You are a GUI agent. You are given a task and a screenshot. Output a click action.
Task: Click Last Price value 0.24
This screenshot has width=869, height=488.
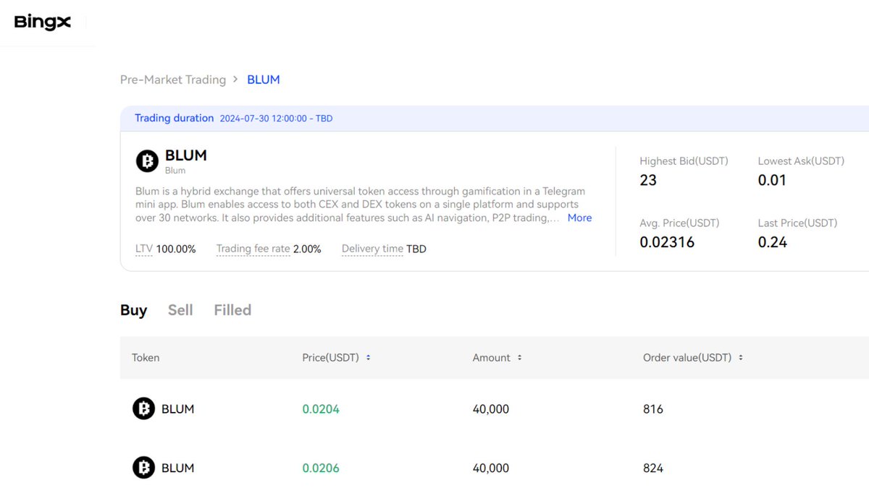(x=773, y=242)
